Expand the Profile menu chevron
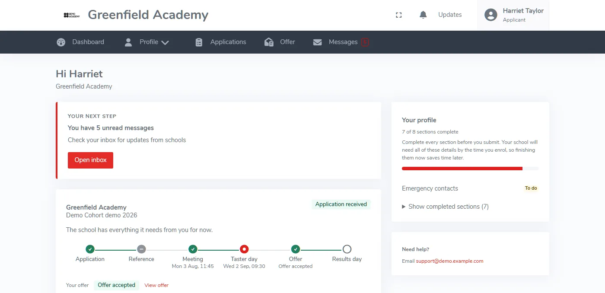The image size is (605, 293). point(165,42)
